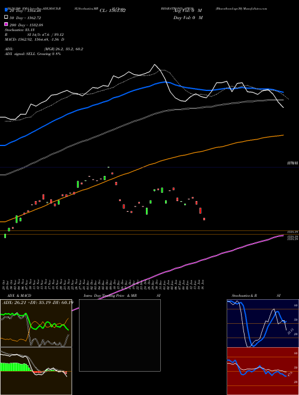Viewport: 299px width, 395px height.
Task: Click the last red candlestick on the chart
Action: 204,219
